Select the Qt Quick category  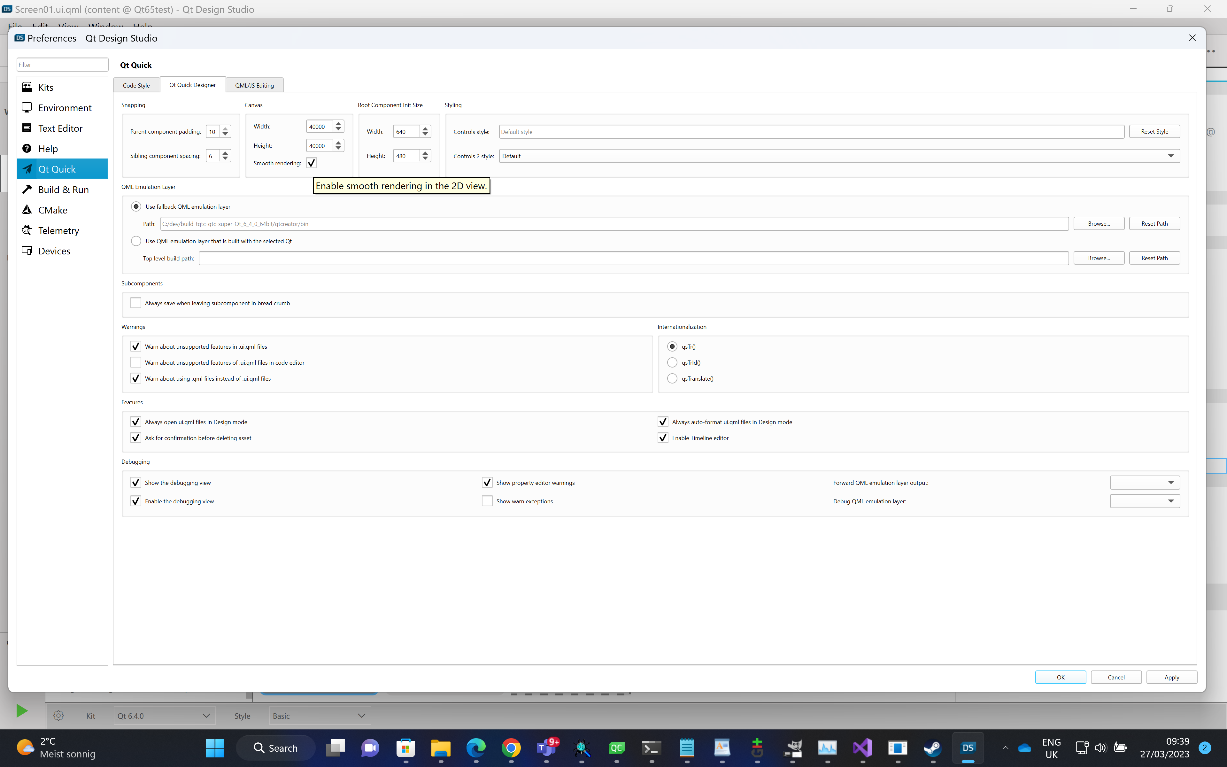[62, 169]
